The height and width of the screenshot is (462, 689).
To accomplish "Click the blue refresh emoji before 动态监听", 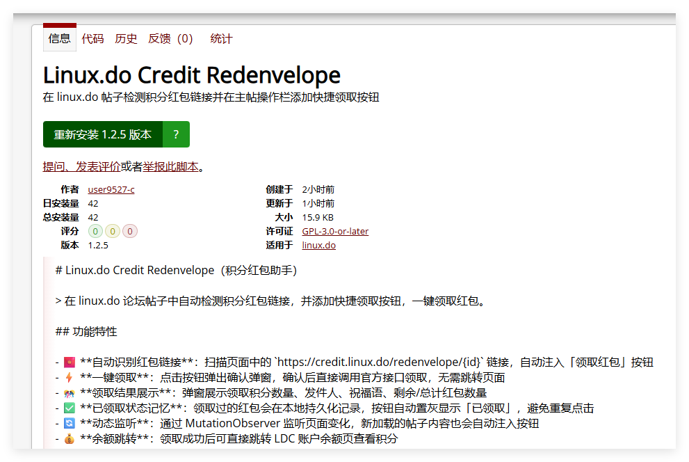I will [x=70, y=423].
